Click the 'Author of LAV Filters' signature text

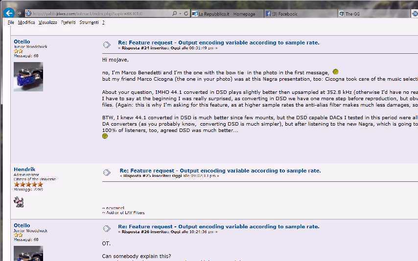click(x=123, y=213)
